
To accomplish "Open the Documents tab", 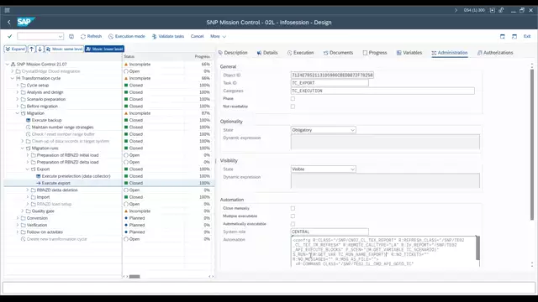I will (x=338, y=53).
